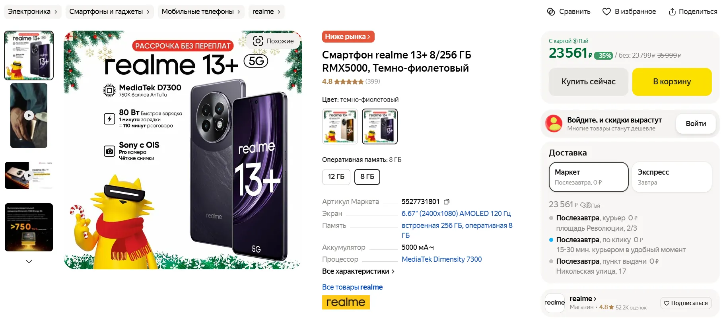
Task: Open similar items via Похожие camera icon
Action: [258, 41]
